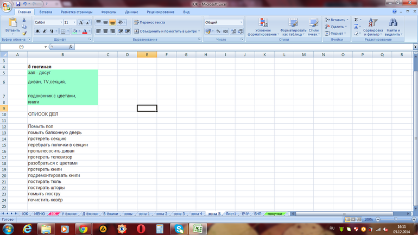This screenshot has width=418, height=235.
Task: Increase font size with the large A icon
Action: (81, 22)
